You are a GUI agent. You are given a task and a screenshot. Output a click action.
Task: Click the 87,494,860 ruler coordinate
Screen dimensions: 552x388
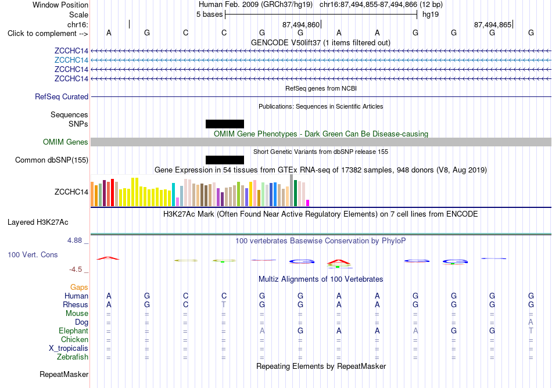point(301,24)
